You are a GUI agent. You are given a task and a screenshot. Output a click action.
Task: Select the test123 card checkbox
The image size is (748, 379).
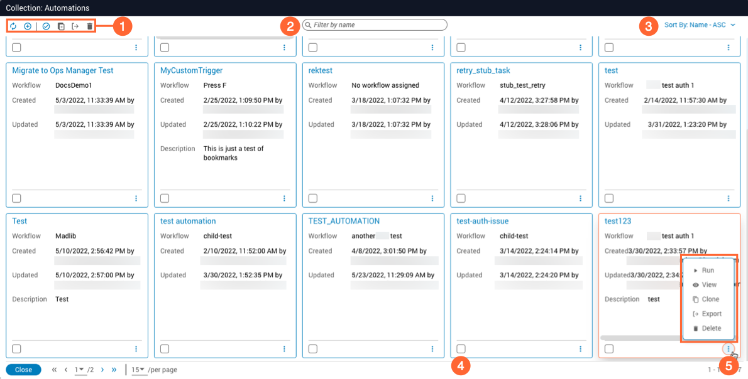[x=608, y=349]
